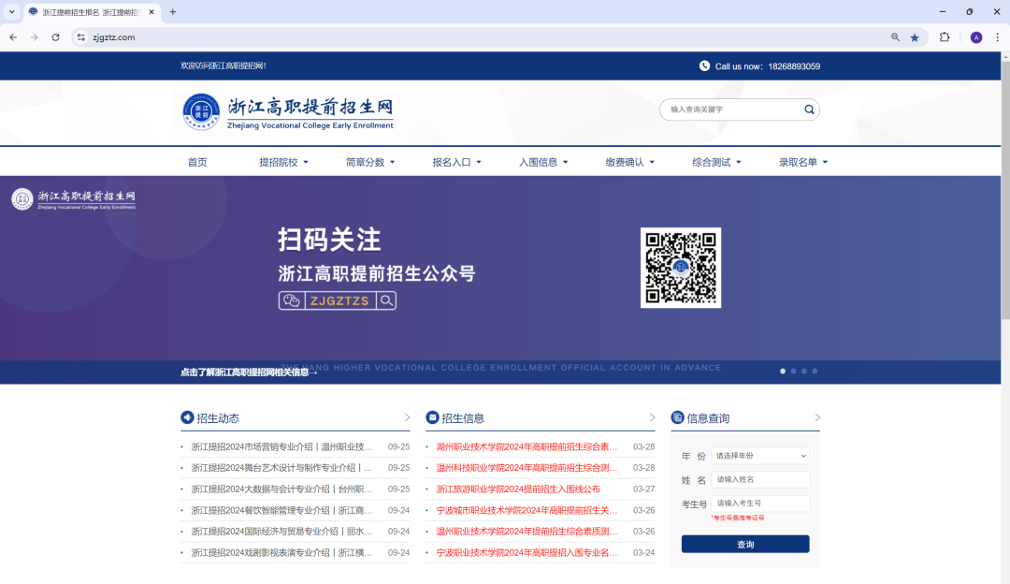The height and width of the screenshot is (584, 1010).
Task: Select the third banner carousel dot
Action: click(x=804, y=372)
